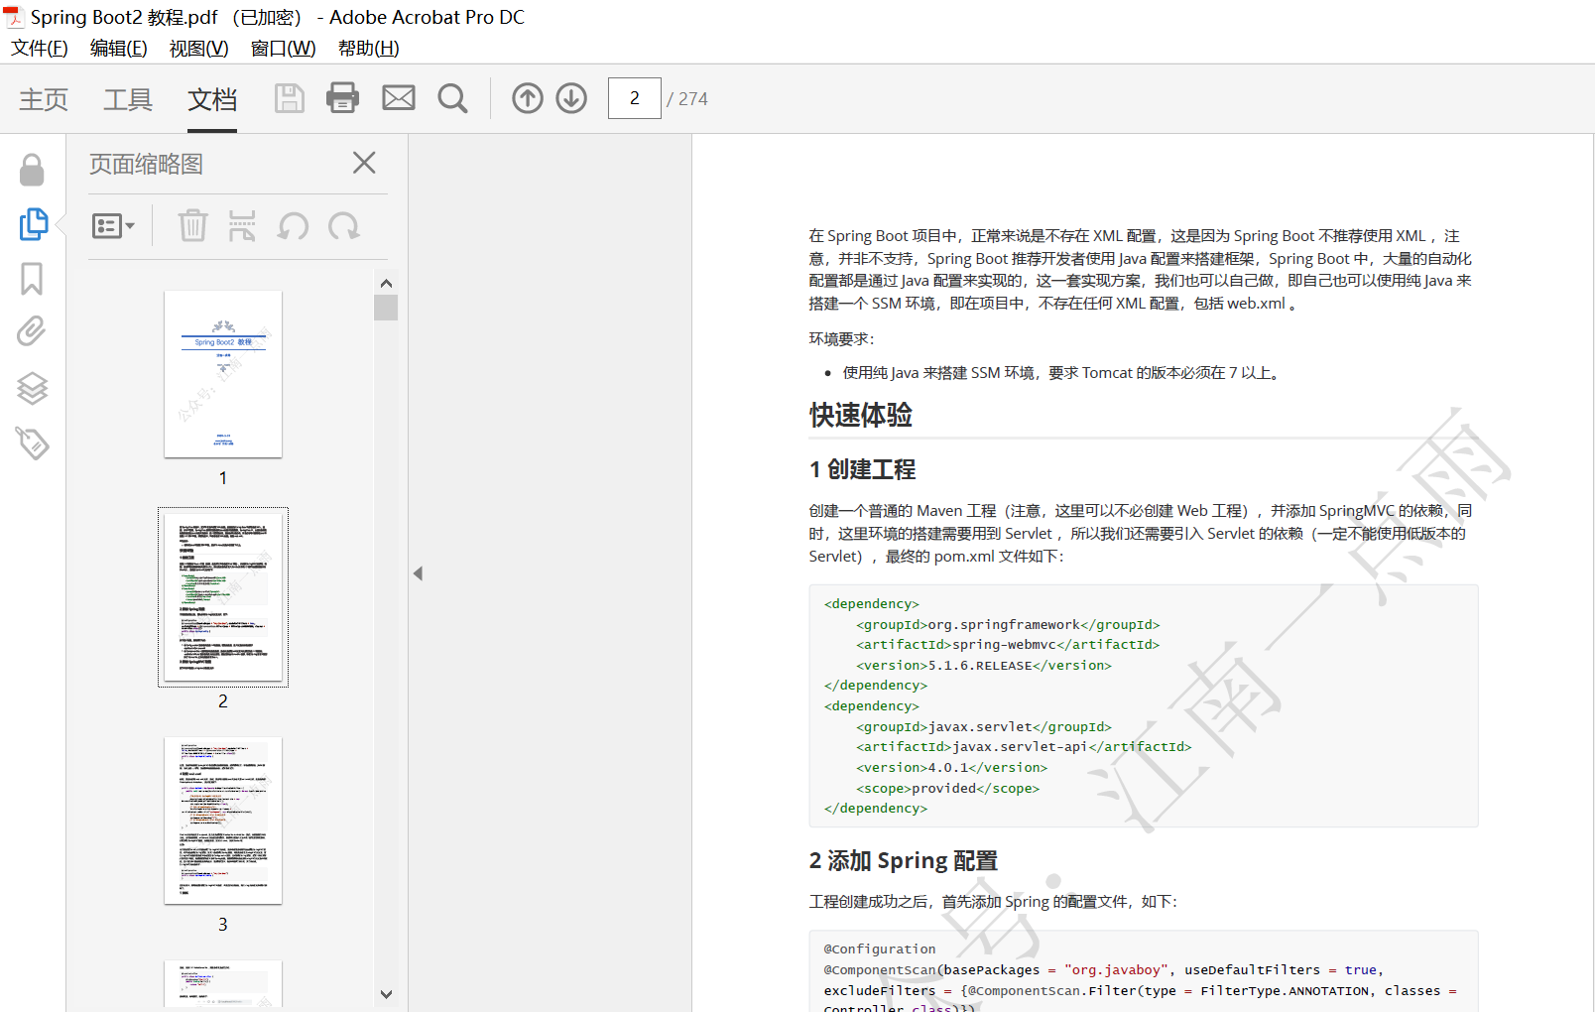Screen dimensions: 1595x1012
Task: Select page 1 thumbnail
Action: pyautogui.click(x=223, y=374)
